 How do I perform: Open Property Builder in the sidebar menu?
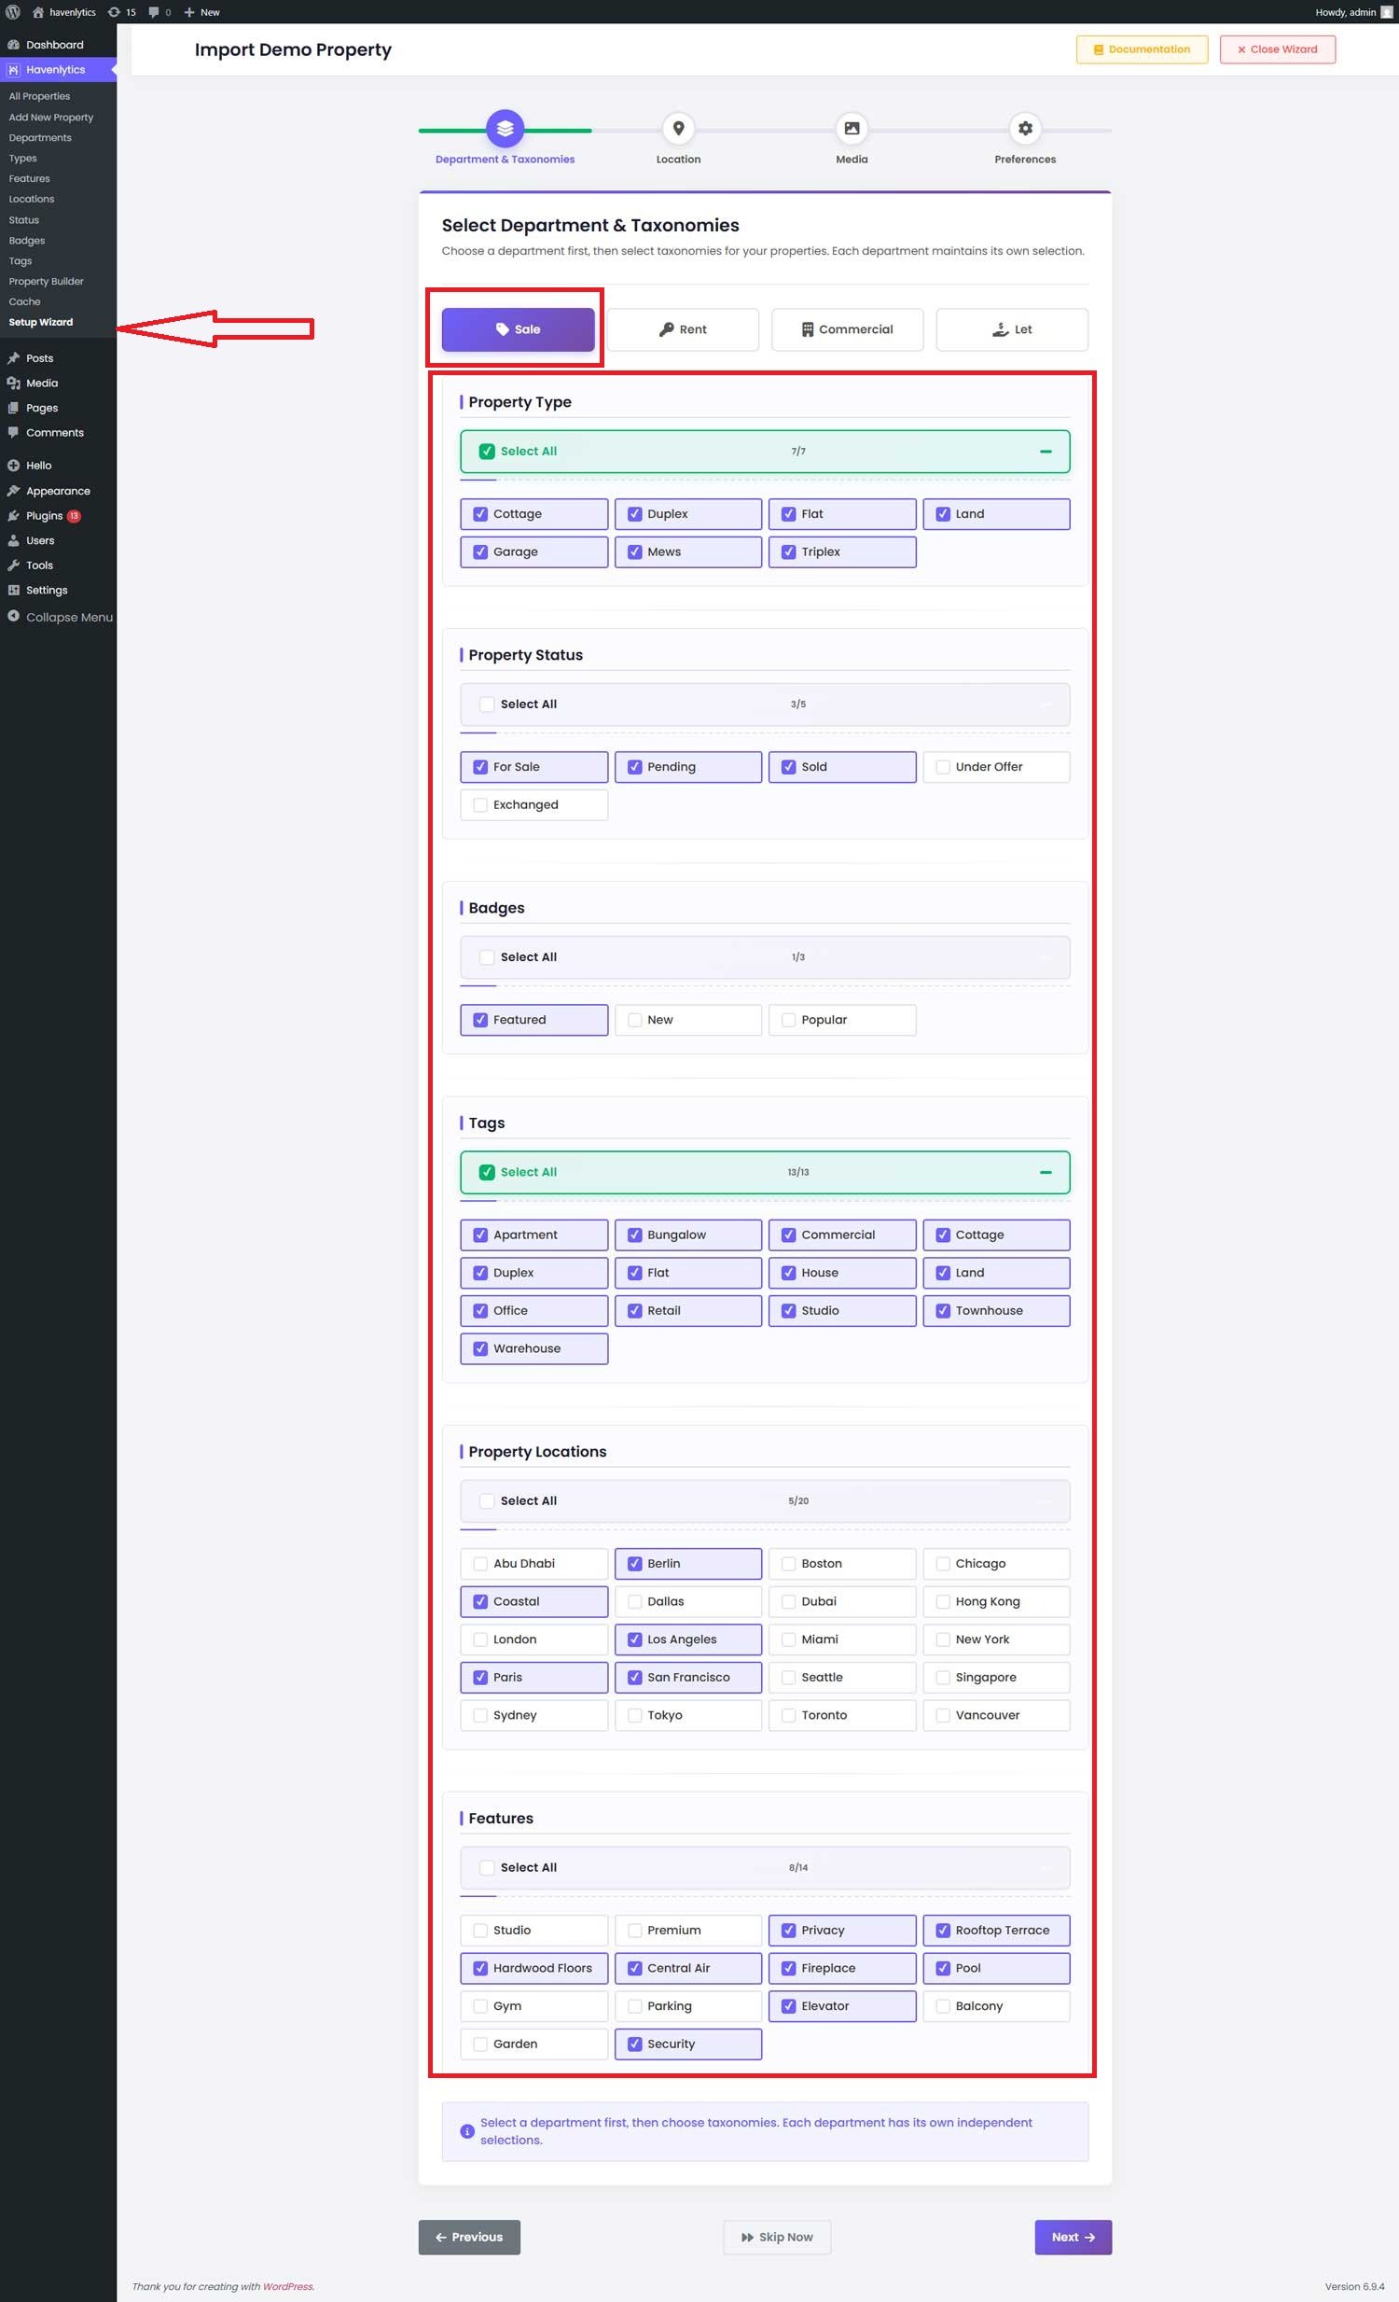pos(46,281)
